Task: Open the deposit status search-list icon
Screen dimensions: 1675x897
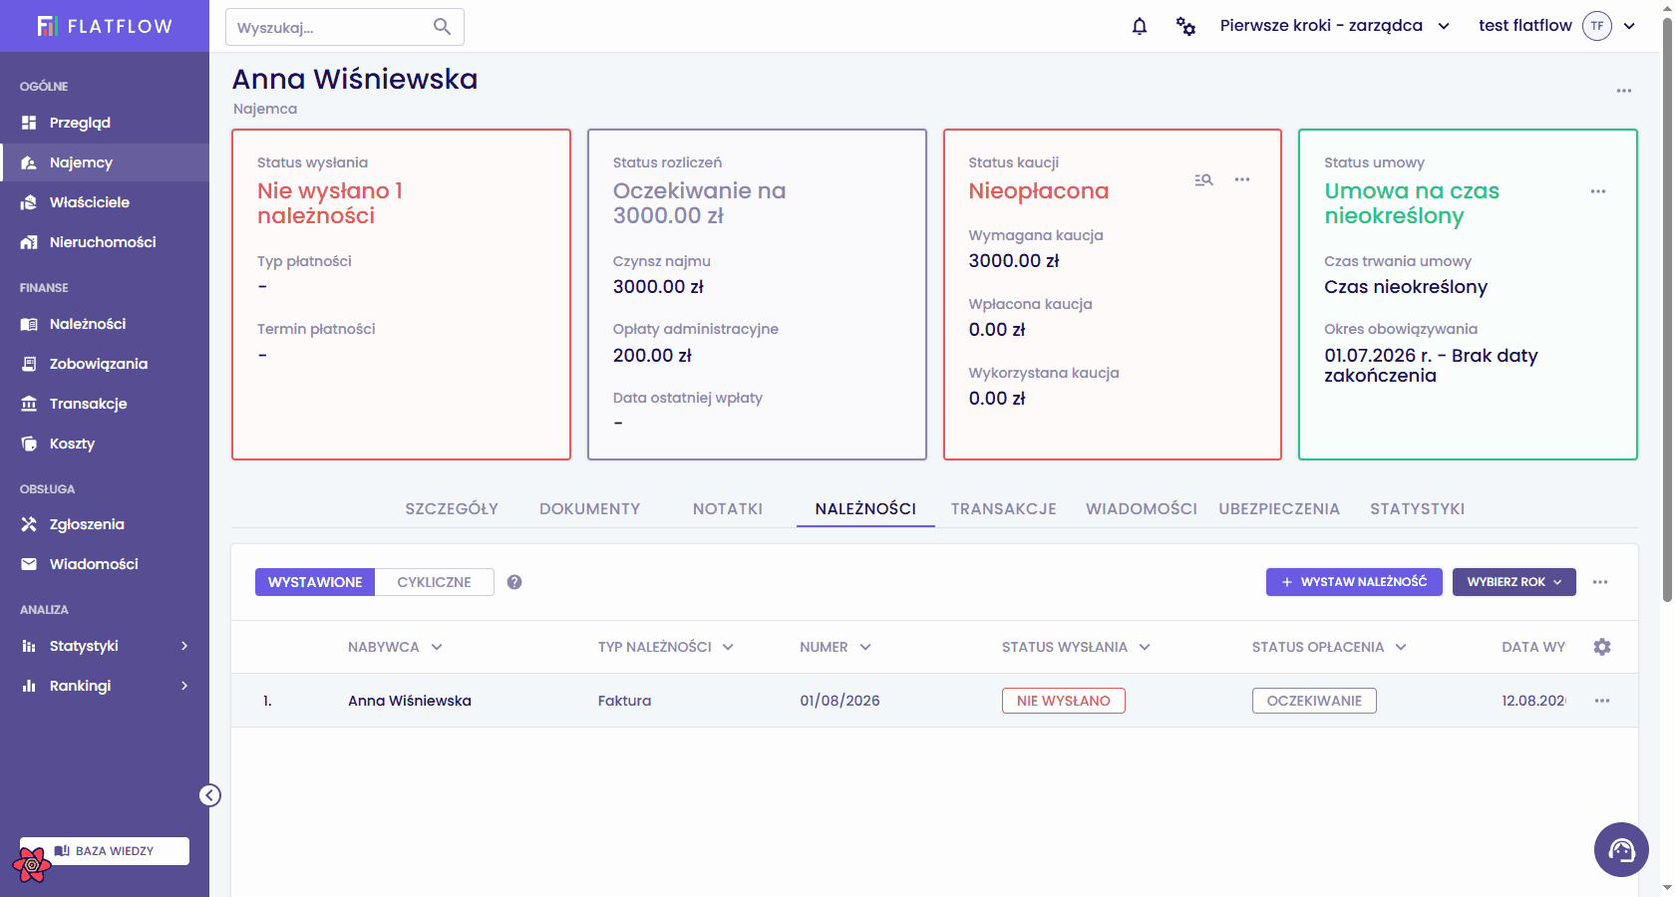Action: tap(1203, 179)
